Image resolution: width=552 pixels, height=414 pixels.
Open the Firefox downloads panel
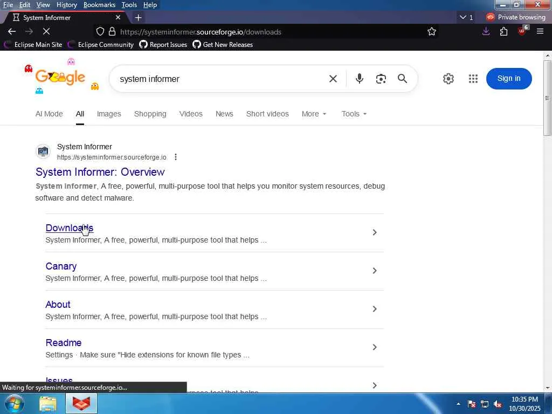pyautogui.click(x=486, y=32)
